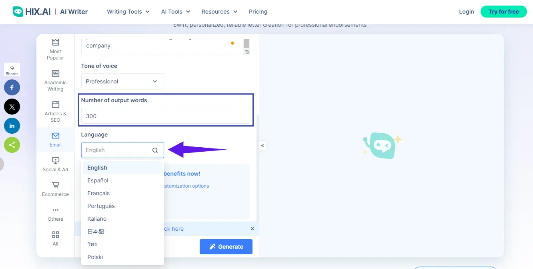
Task: Select the Academic Writing category
Action: pos(55,79)
